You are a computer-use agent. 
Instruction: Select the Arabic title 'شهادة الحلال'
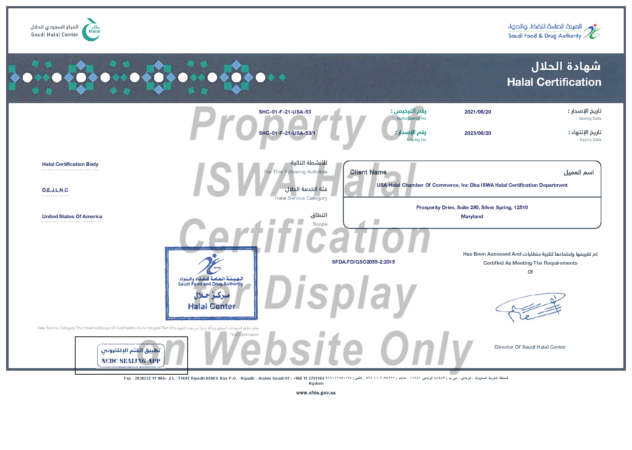point(566,66)
